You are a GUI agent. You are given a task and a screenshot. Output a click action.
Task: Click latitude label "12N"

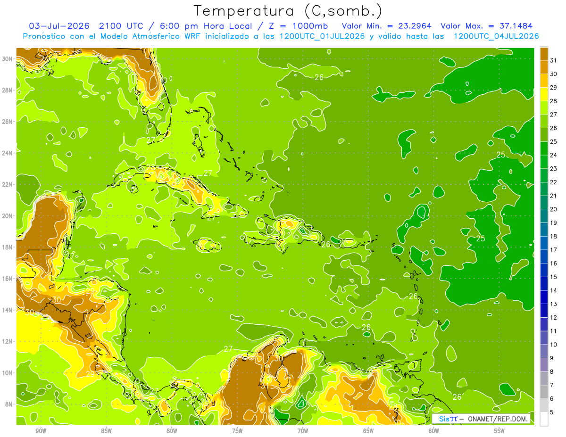coord(8,341)
